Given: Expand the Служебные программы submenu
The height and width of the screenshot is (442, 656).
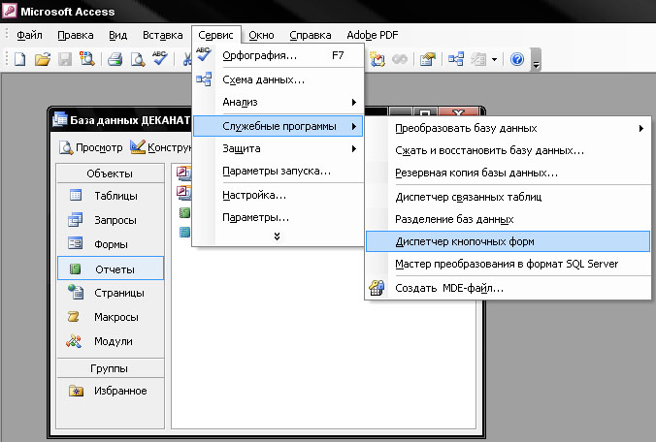Looking at the screenshot, I should tap(278, 126).
